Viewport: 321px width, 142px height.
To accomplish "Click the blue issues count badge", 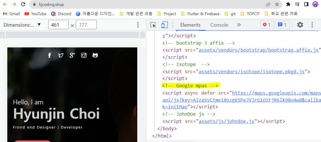I will pyautogui.click(x=282, y=25).
